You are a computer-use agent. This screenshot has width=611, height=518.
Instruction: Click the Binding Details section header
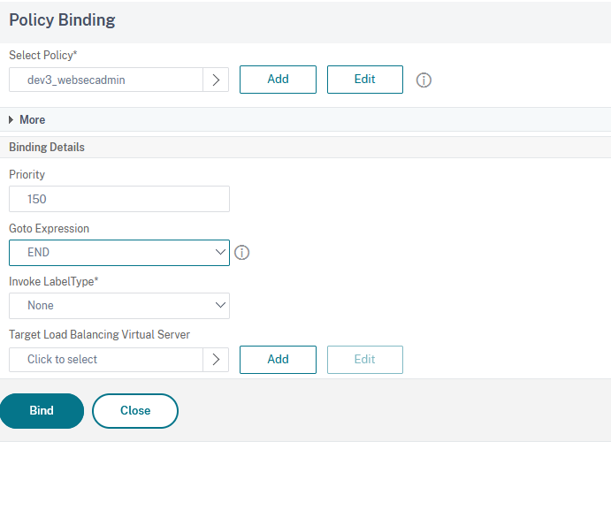pos(47,148)
